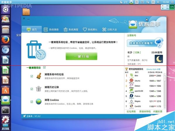The image size is (175, 131).
Task: Switch to the 系统信息 tab
Action: 51,29
